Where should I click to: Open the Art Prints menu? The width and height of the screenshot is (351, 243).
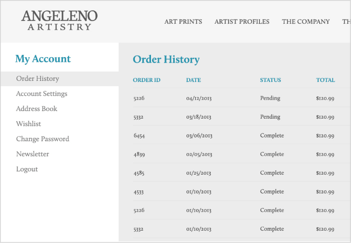point(183,22)
